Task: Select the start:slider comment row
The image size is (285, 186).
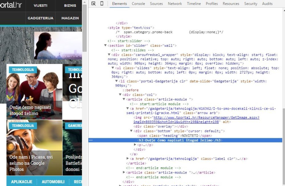Action: tap(129, 41)
